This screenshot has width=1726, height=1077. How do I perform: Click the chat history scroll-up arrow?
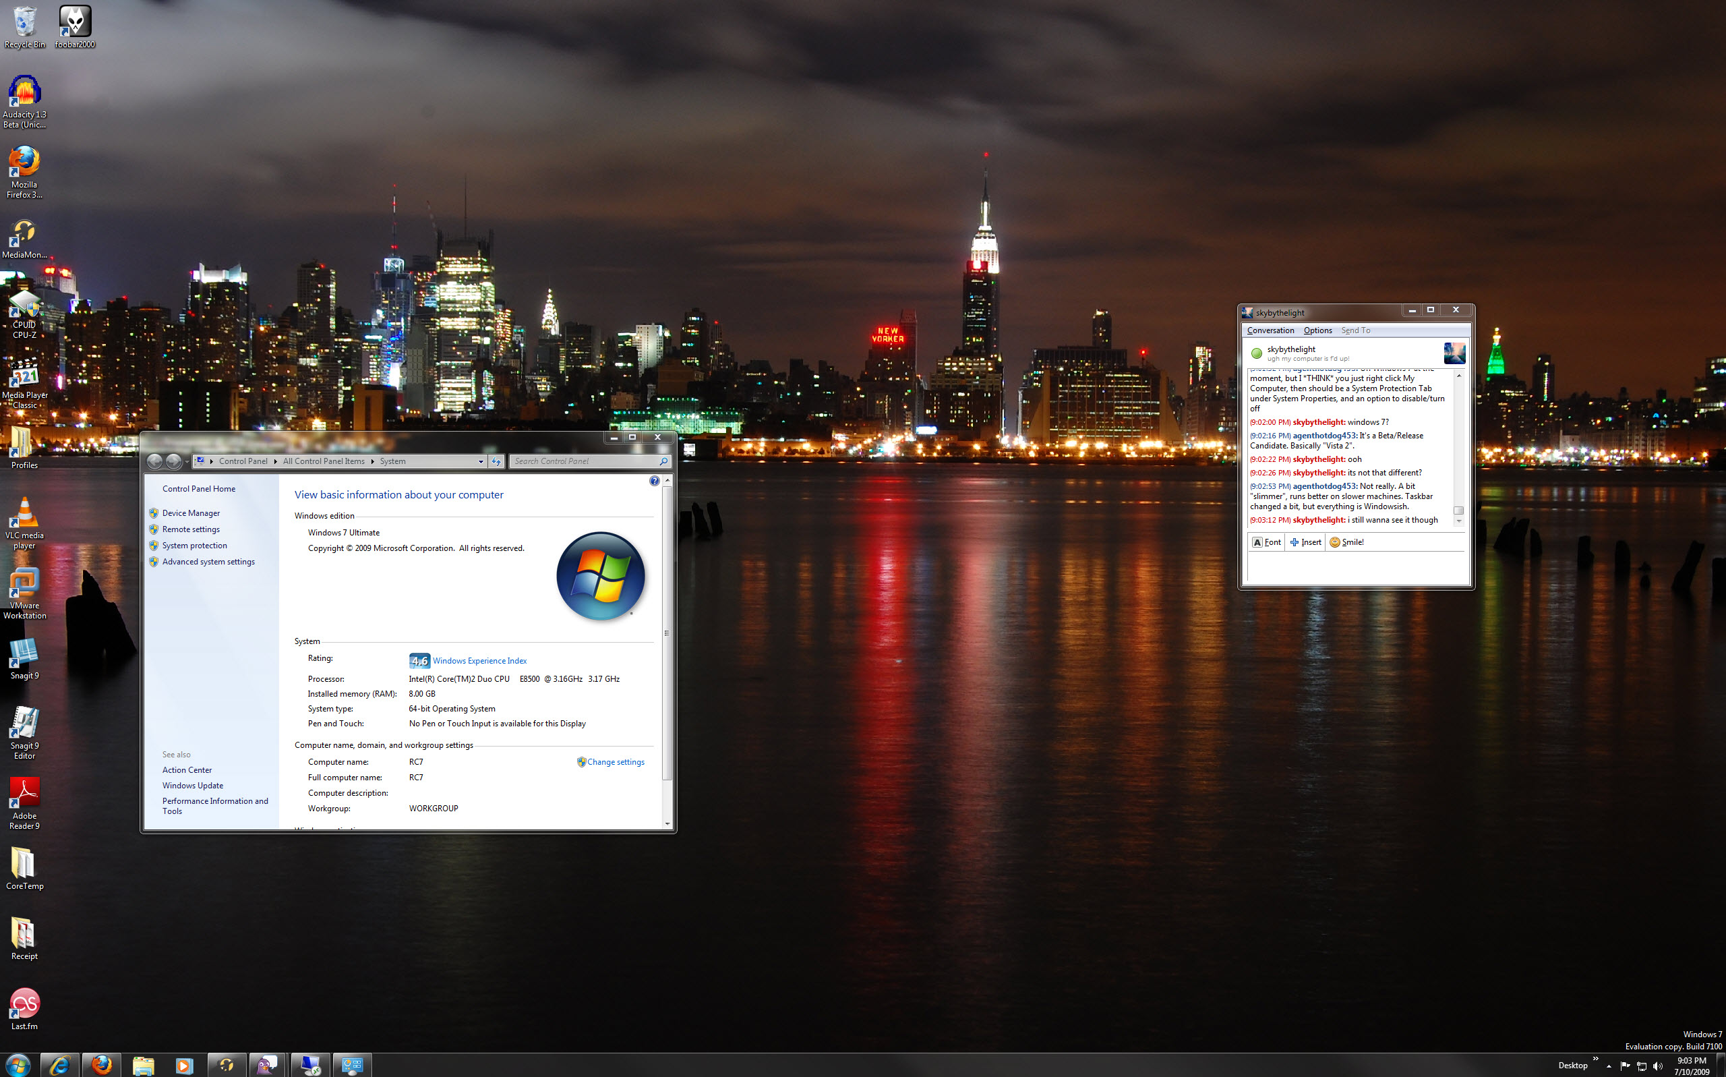tap(1458, 376)
